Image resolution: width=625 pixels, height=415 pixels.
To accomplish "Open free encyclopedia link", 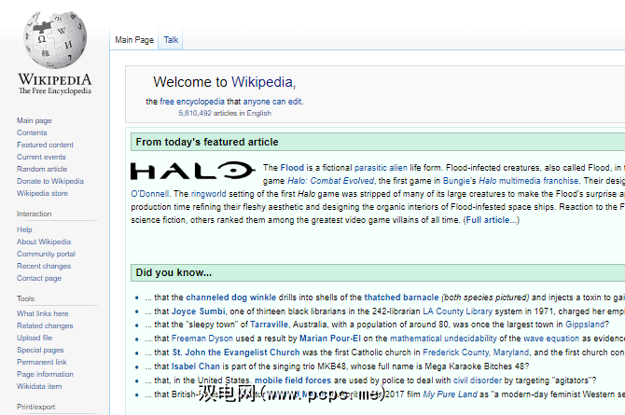I will [192, 102].
